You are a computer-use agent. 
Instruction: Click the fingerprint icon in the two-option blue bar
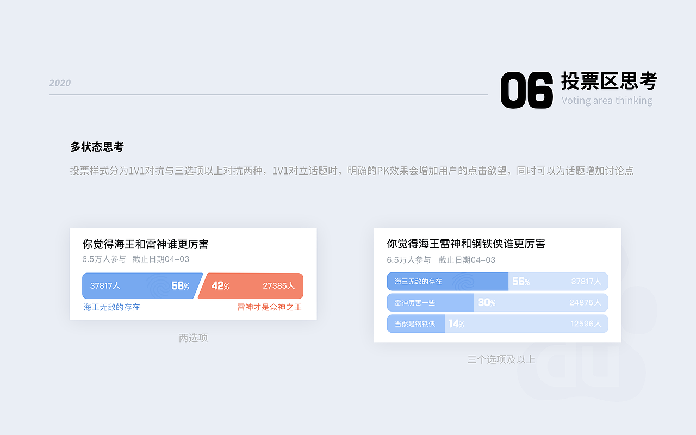coord(158,286)
